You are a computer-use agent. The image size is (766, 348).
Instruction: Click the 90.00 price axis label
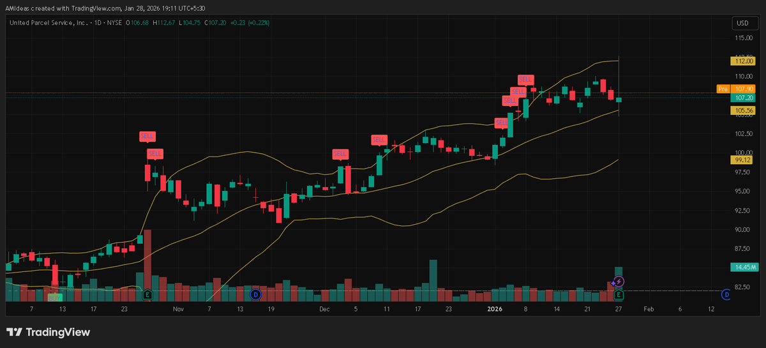742,230
